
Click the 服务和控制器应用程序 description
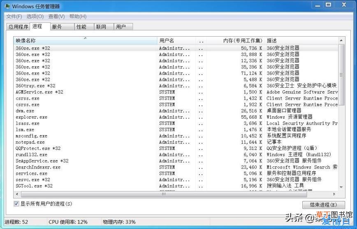[x=292, y=173]
